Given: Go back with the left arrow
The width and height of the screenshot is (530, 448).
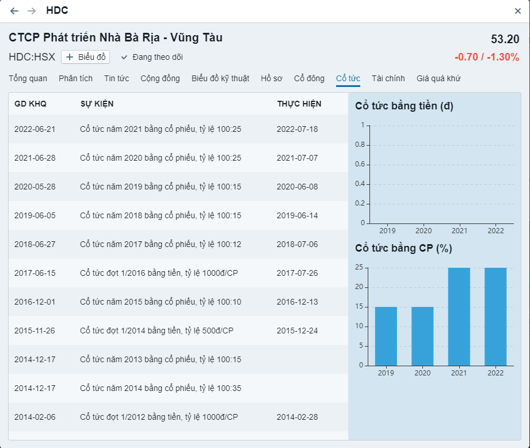Looking at the screenshot, I should 14,11.
